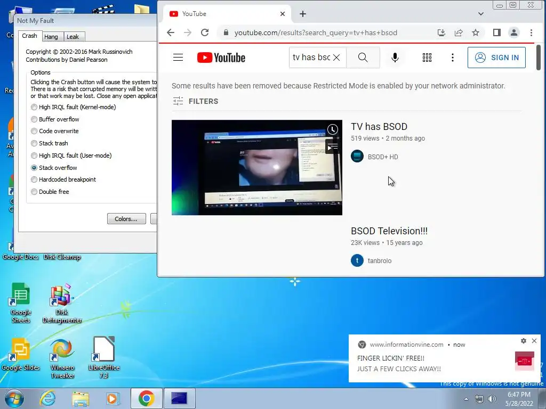Select the Winaero Tweaker desktop icon
Screen dimensions: 546x409
coord(62,359)
